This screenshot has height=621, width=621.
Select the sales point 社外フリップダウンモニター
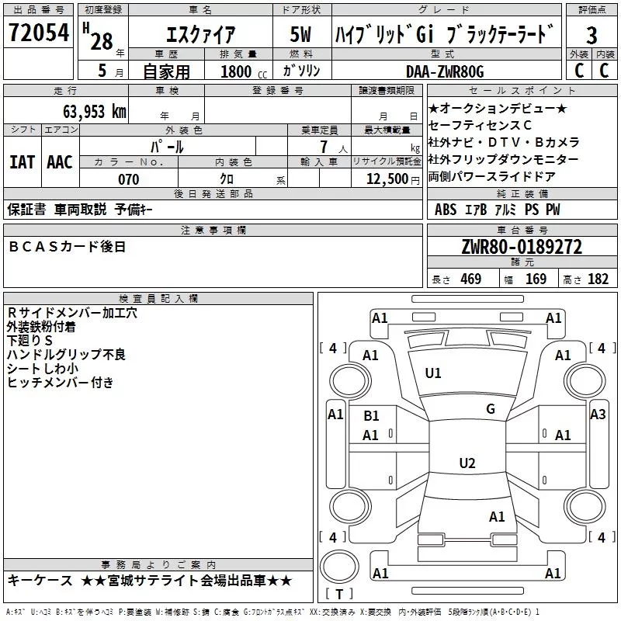coord(503,159)
